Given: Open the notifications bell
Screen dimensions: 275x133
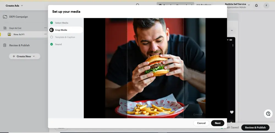Looking at the screenshot, I should (256, 5).
